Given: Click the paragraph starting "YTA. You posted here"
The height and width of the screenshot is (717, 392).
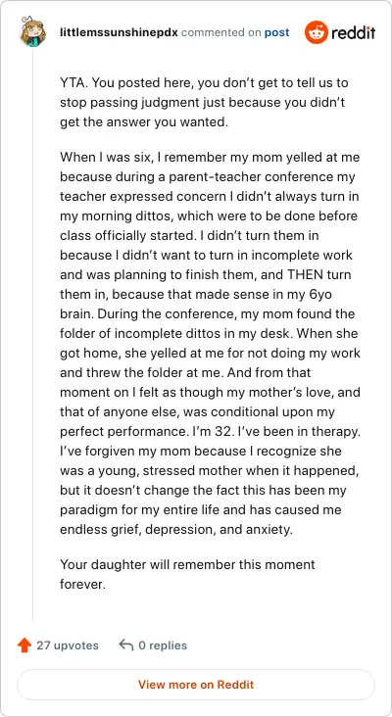Looking at the screenshot, I should (x=204, y=103).
